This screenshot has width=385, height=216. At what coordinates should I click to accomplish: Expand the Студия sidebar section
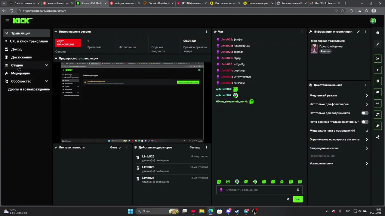(x=46, y=65)
